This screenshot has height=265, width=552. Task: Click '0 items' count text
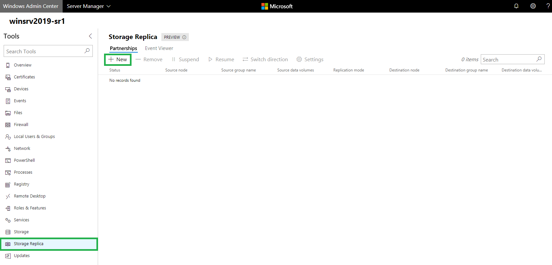tap(470, 60)
